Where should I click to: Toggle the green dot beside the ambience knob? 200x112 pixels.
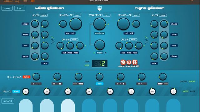point(108,24)
